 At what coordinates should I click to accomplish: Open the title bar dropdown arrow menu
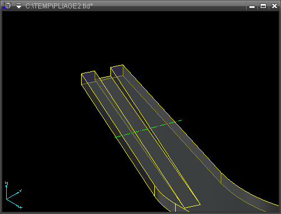click(19, 6)
